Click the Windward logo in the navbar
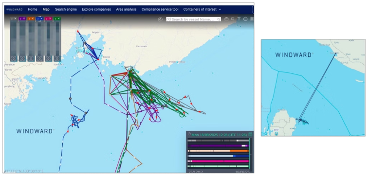 tap(15, 10)
